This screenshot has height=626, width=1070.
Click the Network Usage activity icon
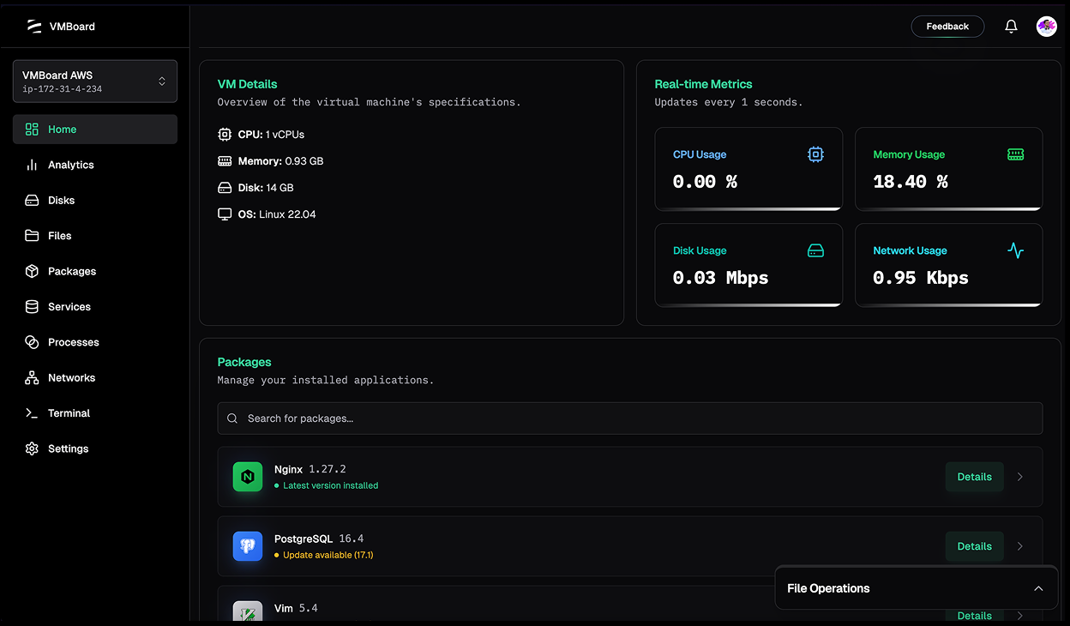1015,250
